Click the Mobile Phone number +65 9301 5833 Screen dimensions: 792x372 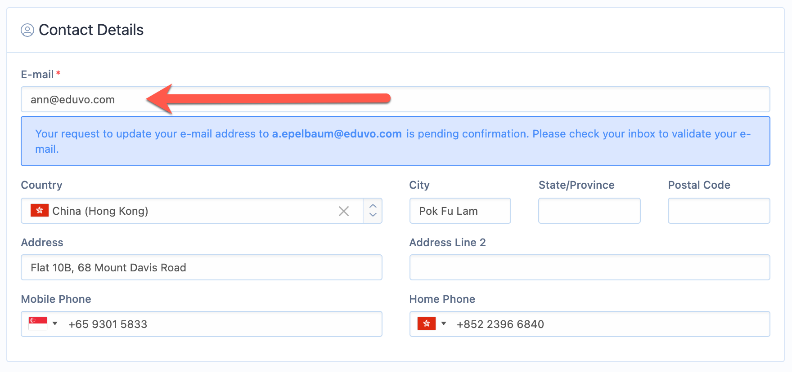(x=108, y=324)
